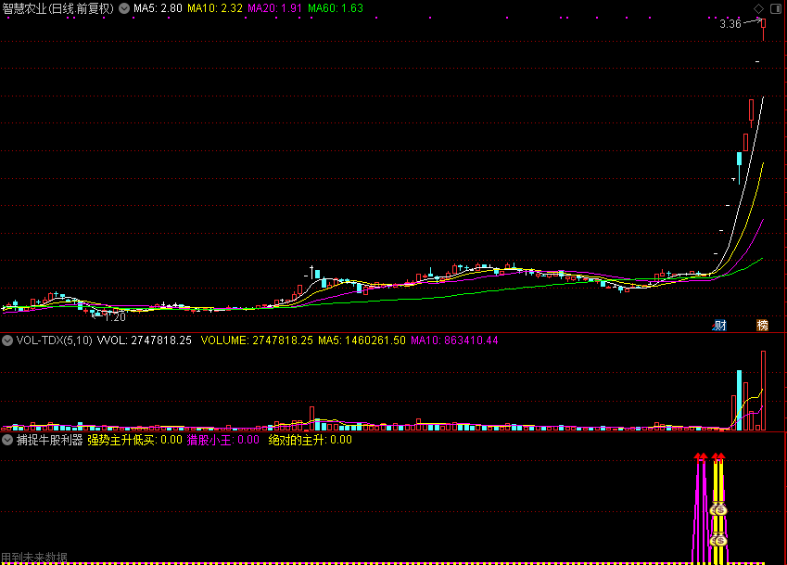This screenshot has height=565, width=787.
Task: Click the MA5: 2.80 moving average label
Action: pos(158,8)
